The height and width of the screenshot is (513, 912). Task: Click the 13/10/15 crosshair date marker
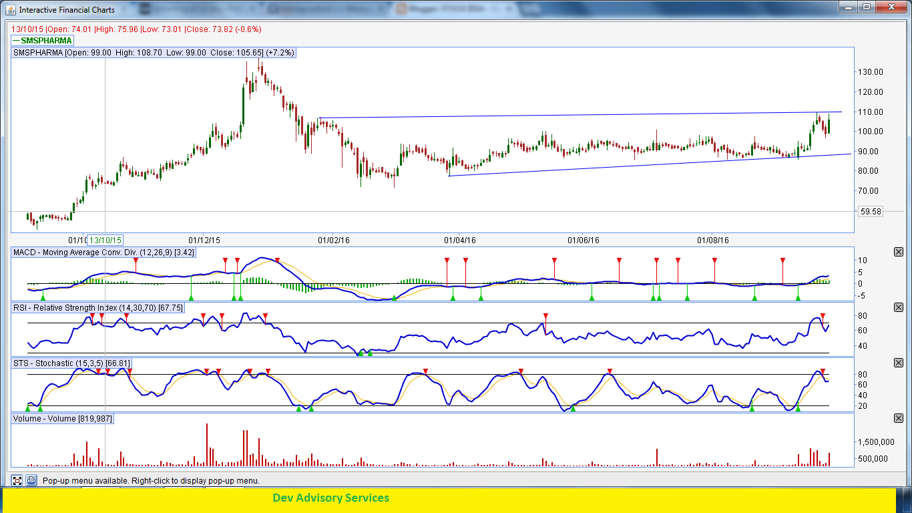click(105, 239)
